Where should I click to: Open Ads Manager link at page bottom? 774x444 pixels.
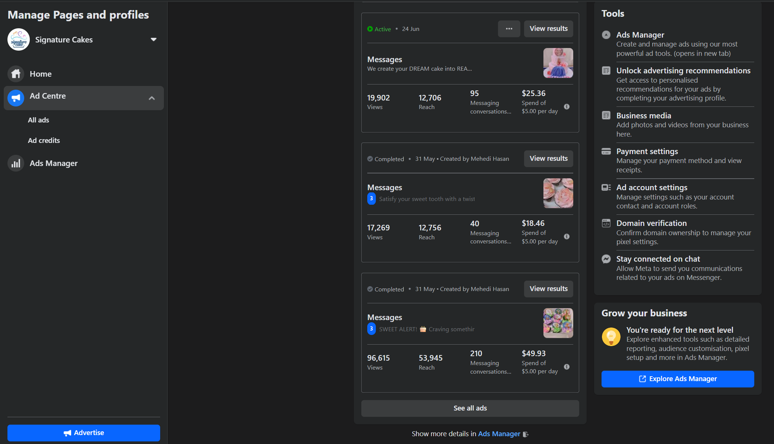(x=499, y=434)
